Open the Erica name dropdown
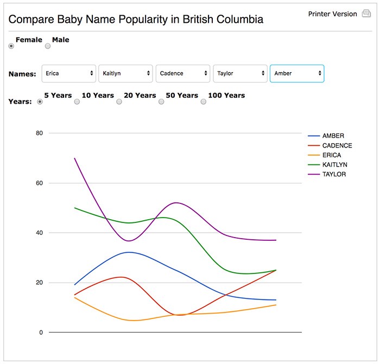This screenshot has height=364, width=380. (x=69, y=73)
